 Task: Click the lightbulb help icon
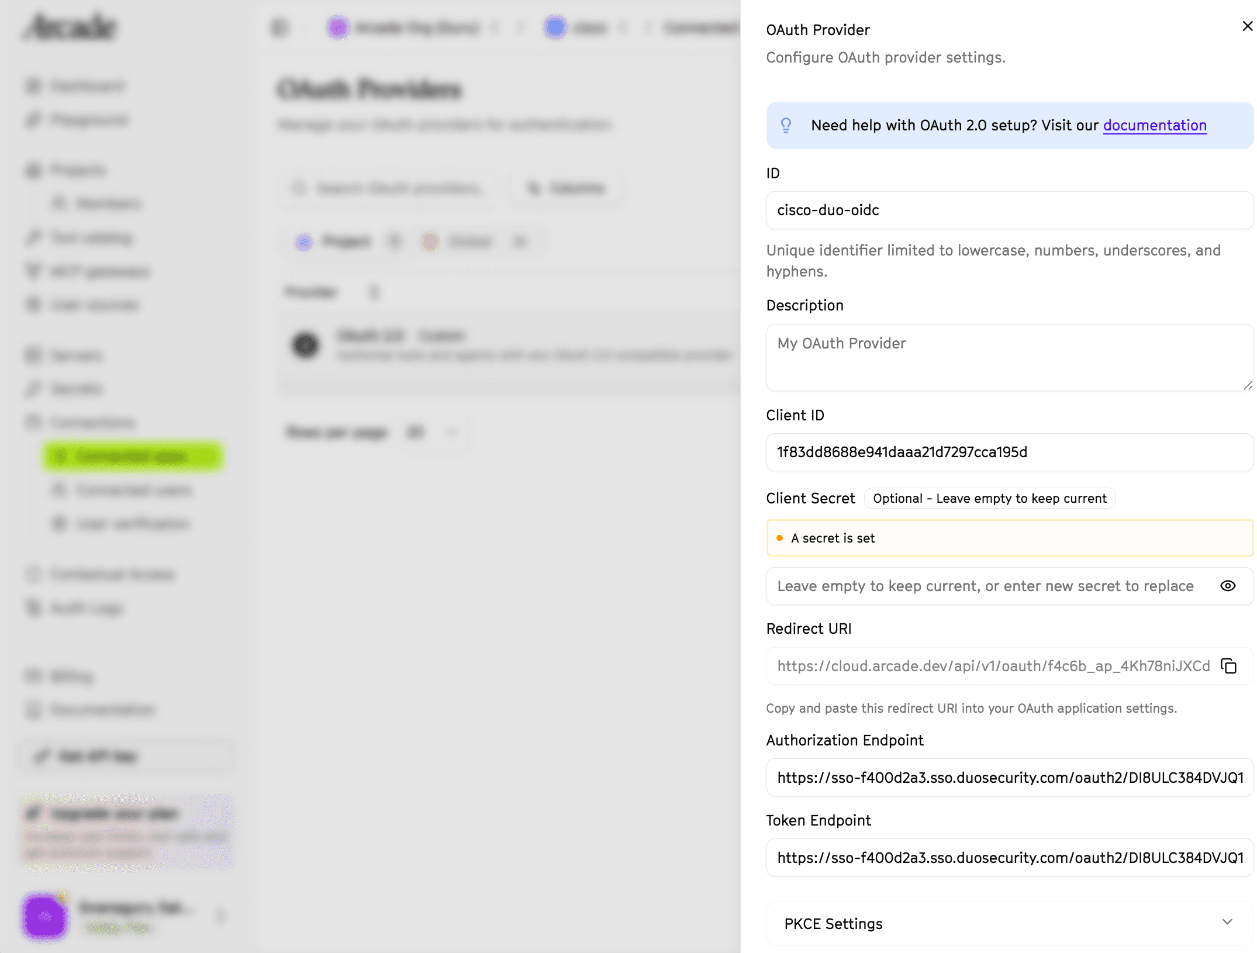click(x=786, y=125)
